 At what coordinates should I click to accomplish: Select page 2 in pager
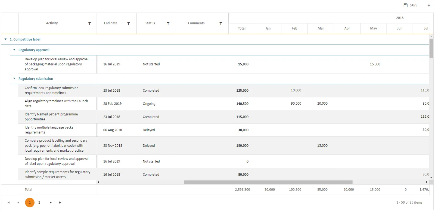[x=39, y=202]
